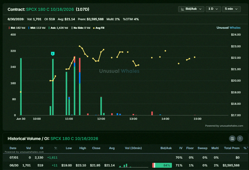Viewport: 249px width, 170px height.
Task: Sort by the Close column header
Action: (96, 148)
